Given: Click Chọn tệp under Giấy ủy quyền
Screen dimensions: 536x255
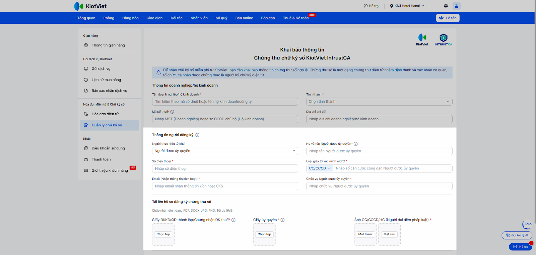Looking at the screenshot, I should tap(264, 234).
